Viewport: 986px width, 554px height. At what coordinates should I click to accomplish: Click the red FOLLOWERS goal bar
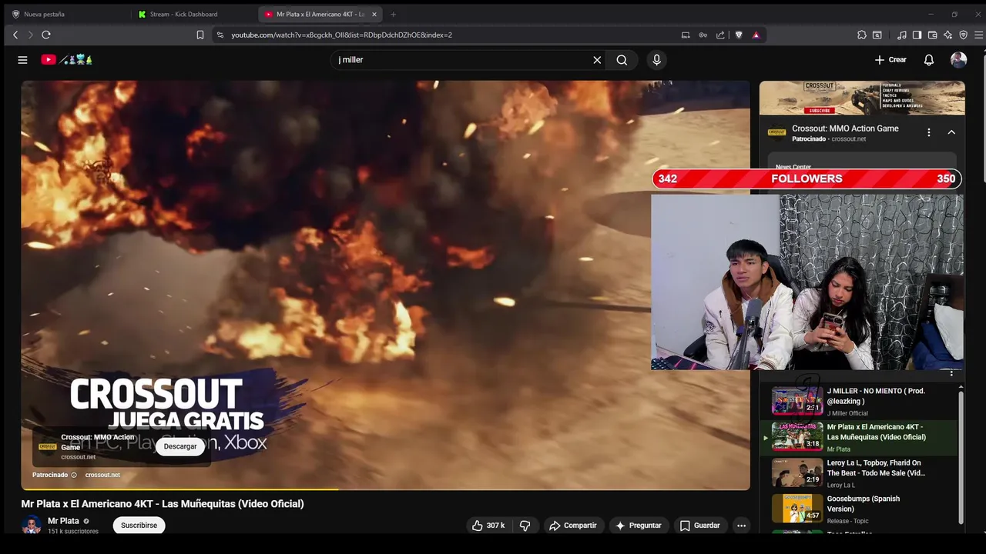coord(807,179)
